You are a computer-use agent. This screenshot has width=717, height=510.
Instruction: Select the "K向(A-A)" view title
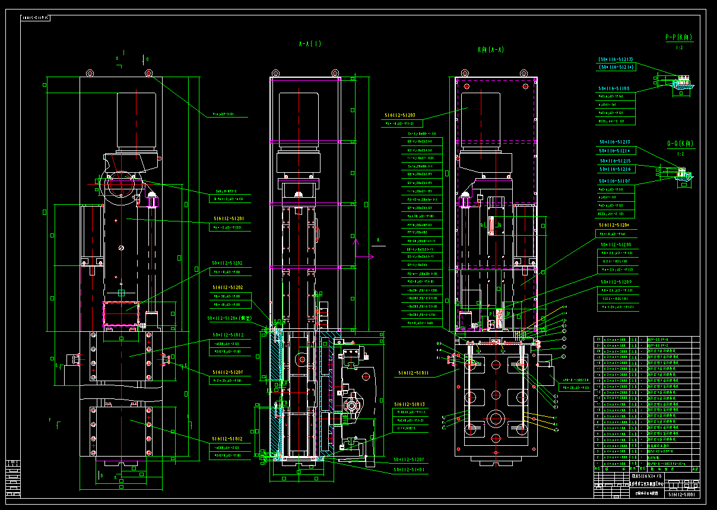click(x=490, y=50)
